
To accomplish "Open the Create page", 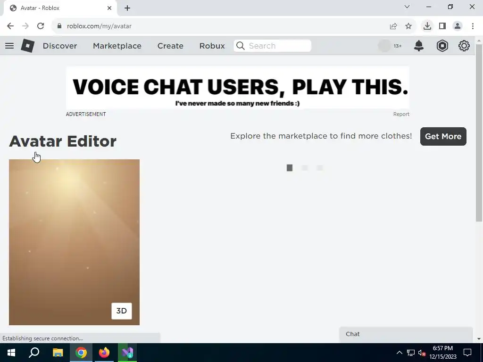I will pyautogui.click(x=170, y=46).
